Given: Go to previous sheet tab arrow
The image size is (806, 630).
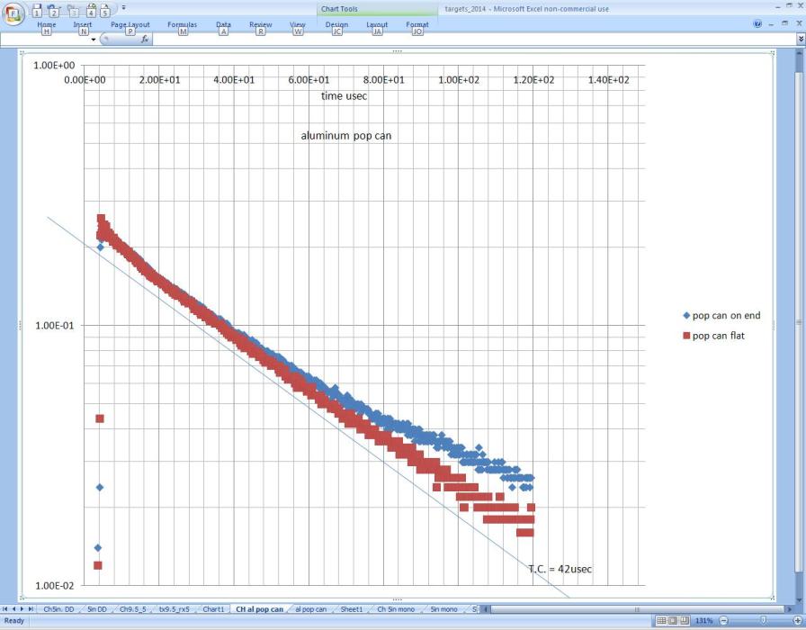Looking at the screenshot, I should [x=13, y=609].
